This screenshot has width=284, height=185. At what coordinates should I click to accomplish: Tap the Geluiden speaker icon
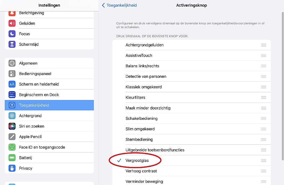[12, 23]
